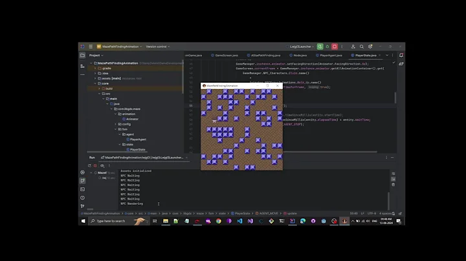Click the eye icon in Run toolbar
The height and width of the screenshot is (261, 466).
pyautogui.click(x=102, y=166)
